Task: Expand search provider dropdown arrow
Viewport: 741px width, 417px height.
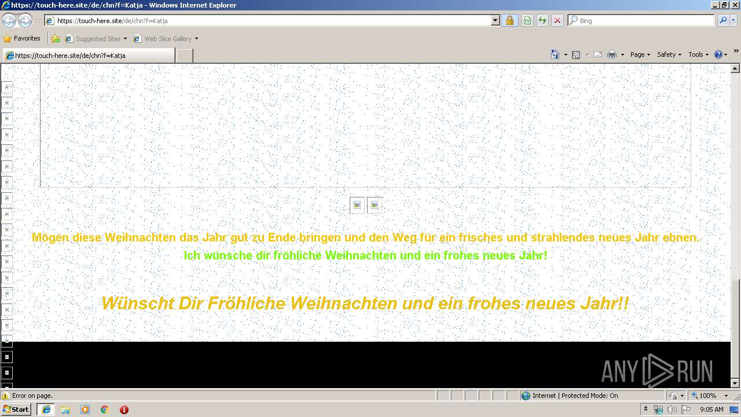Action: pyautogui.click(x=734, y=20)
